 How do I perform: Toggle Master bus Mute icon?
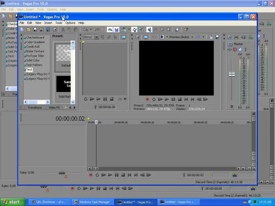click(x=240, y=50)
